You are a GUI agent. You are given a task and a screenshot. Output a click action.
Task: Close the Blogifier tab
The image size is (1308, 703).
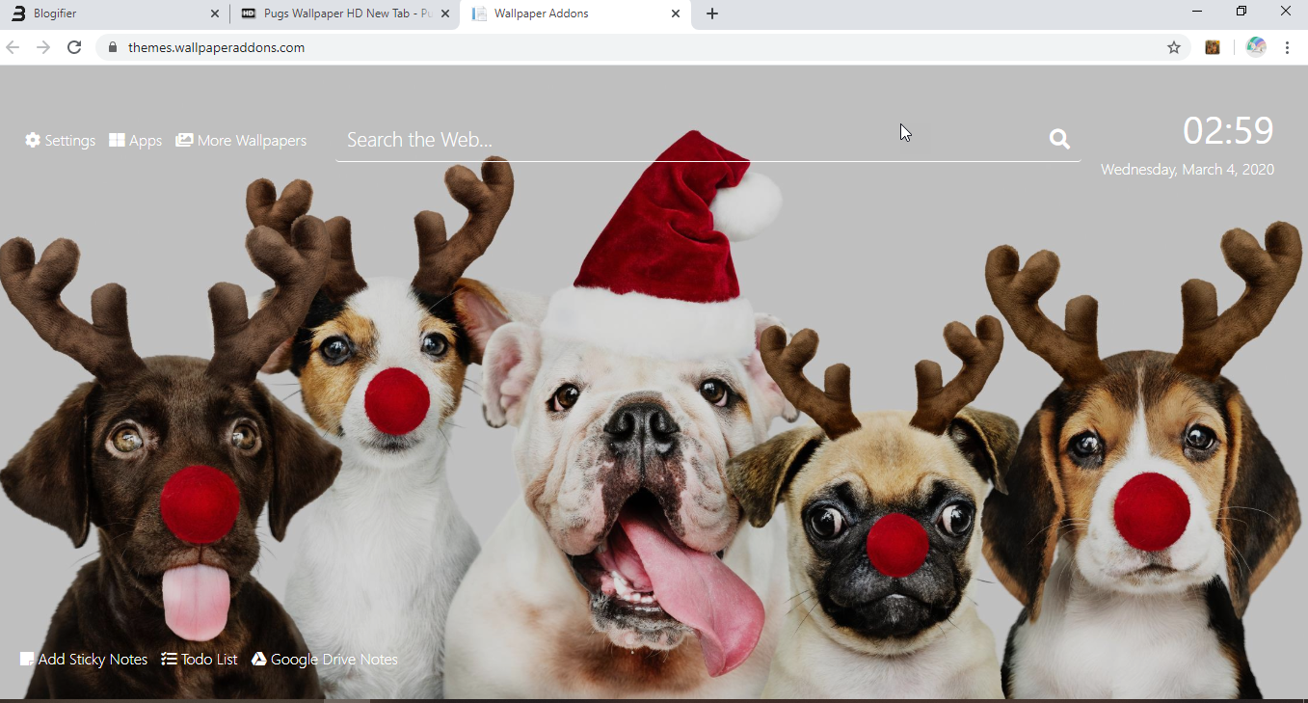(214, 14)
